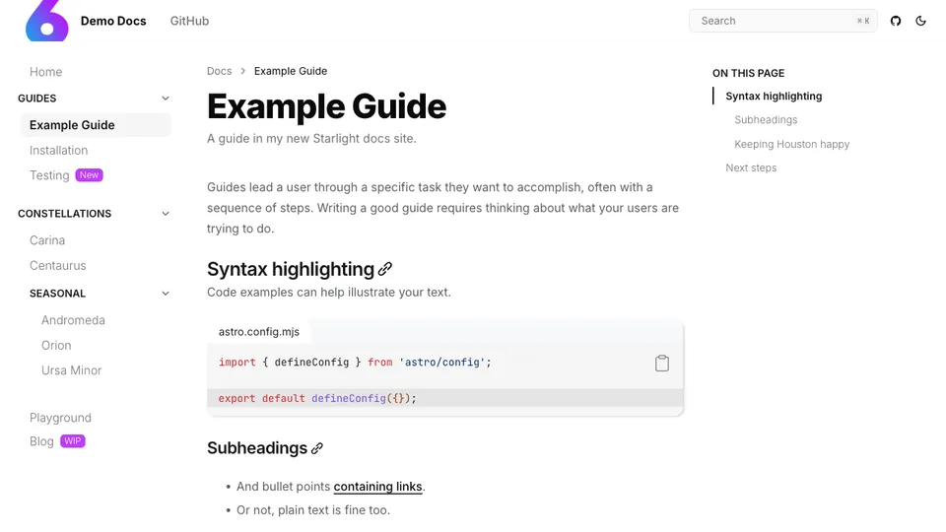Click in the Search field
This screenshot has width=946, height=532.
pos(769,21)
